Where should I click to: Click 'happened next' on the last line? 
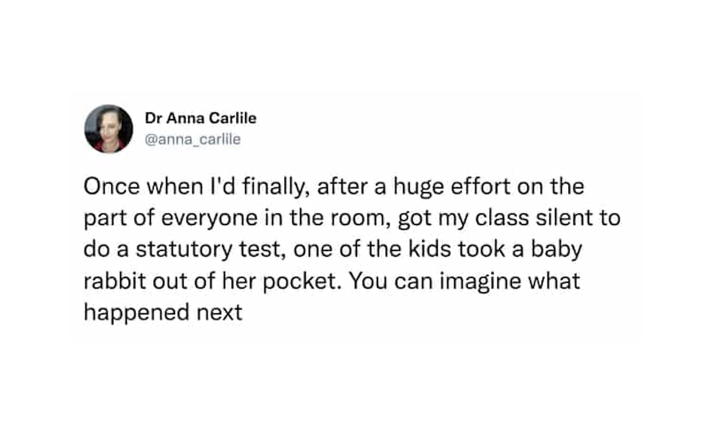pyautogui.click(x=163, y=312)
